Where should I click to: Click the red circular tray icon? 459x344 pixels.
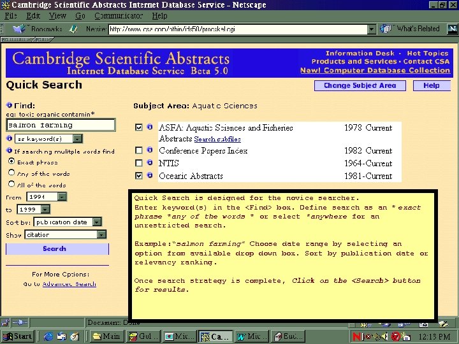coord(395,337)
